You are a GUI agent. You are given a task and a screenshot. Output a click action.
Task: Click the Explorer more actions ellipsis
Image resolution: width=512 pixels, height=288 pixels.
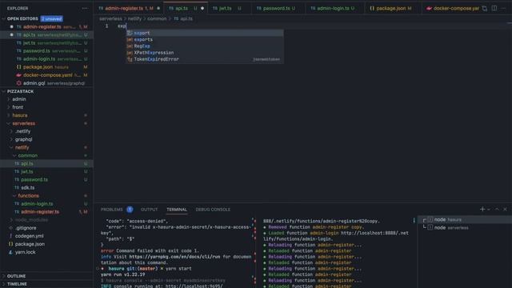(x=85, y=8)
